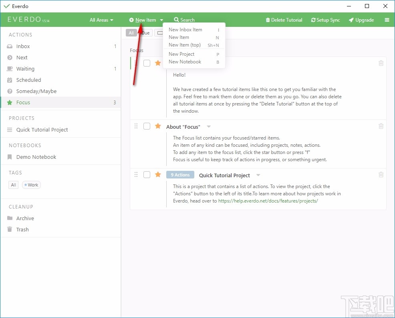Image resolution: width=395 pixels, height=318 pixels.
Task: Click the Next arrow icon in sidebar
Action: [x=10, y=57]
